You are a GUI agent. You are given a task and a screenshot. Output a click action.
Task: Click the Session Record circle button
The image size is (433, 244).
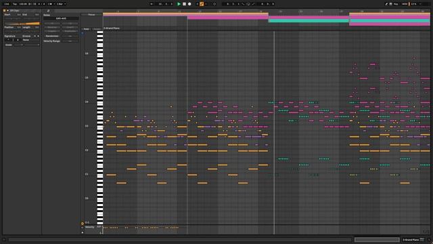(214, 4)
